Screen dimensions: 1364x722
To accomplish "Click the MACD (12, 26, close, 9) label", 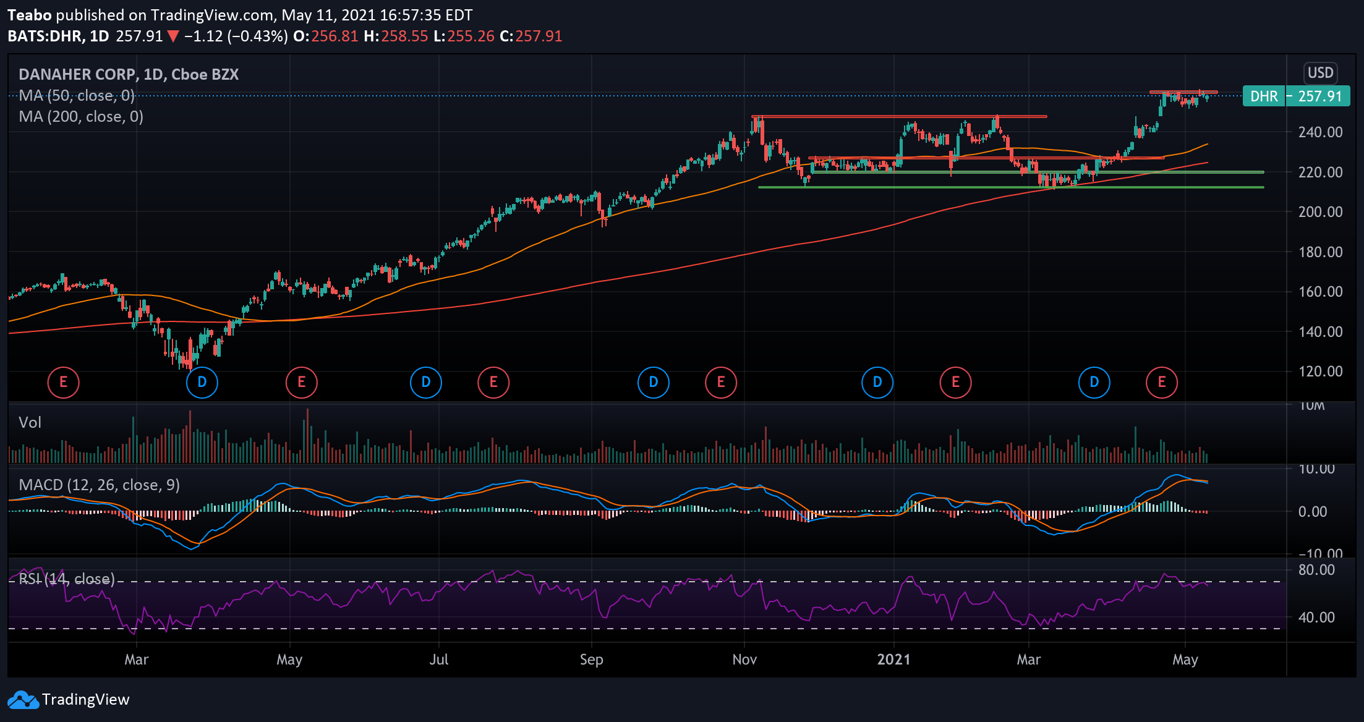I will (x=99, y=485).
